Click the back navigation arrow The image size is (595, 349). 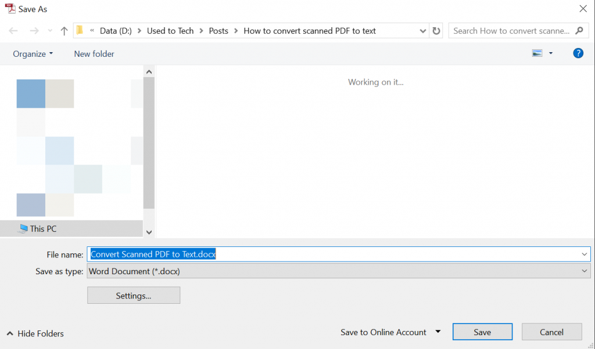coord(13,31)
